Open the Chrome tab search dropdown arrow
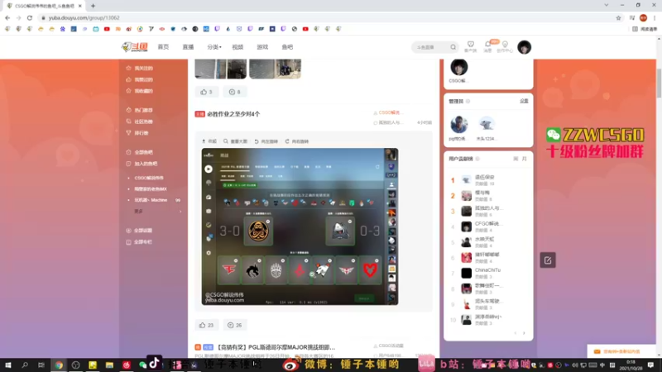The width and height of the screenshot is (662, 372). click(607, 5)
